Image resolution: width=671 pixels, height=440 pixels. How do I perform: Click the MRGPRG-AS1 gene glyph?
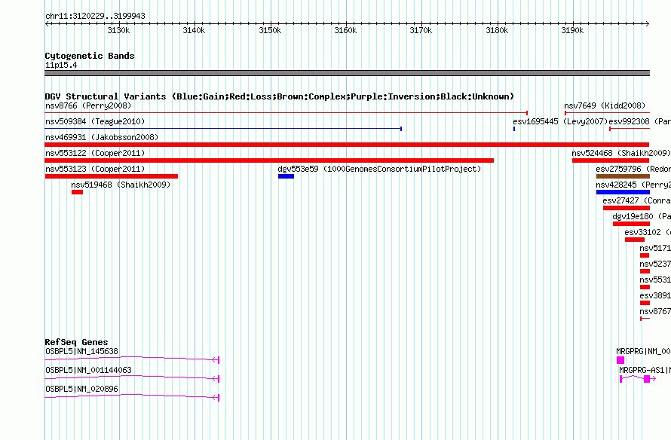point(637,379)
